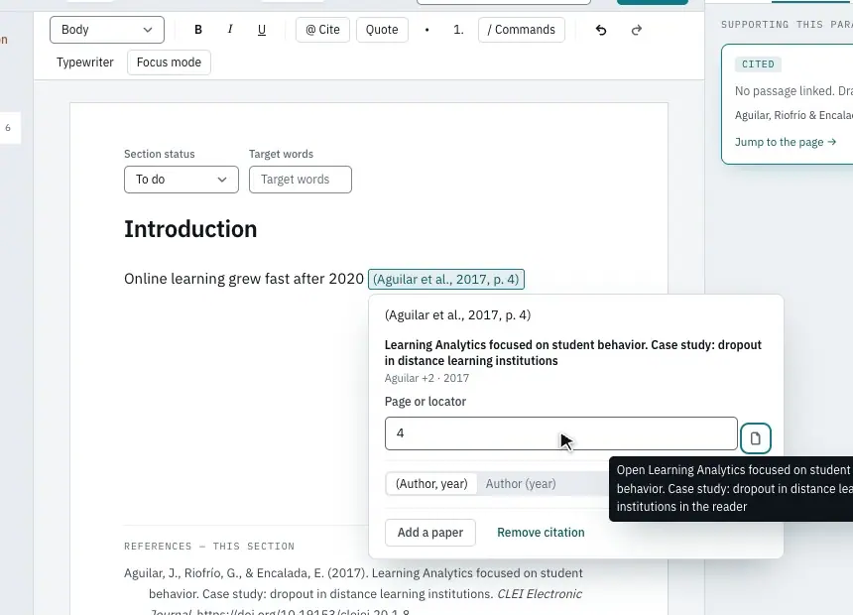The height and width of the screenshot is (615, 853).
Task: Toggle underline formatting in the toolbar
Action: click(262, 30)
